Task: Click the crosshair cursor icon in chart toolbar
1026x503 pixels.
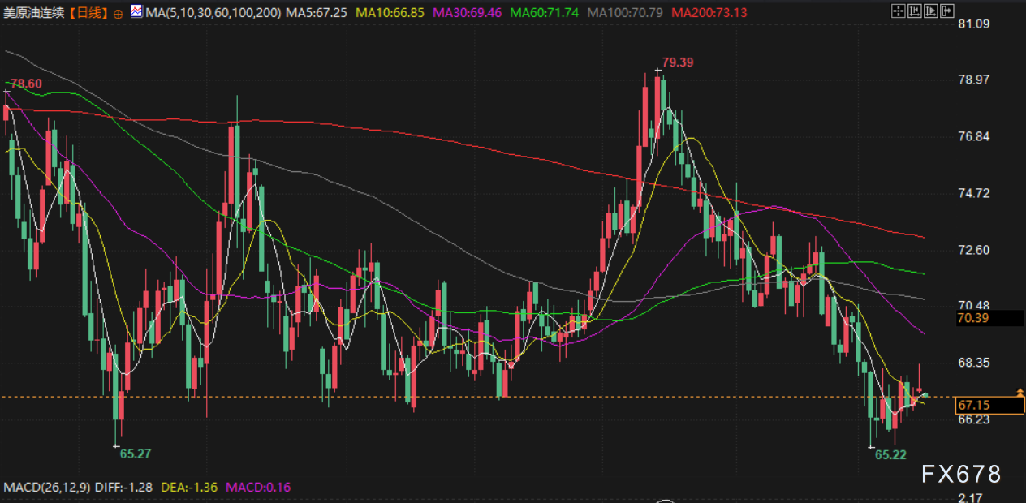Action: [897, 11]
